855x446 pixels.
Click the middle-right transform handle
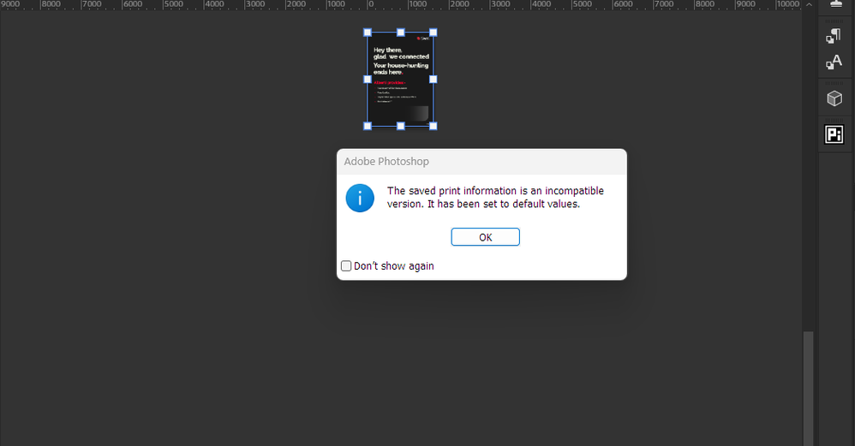(x=433, y=80)
